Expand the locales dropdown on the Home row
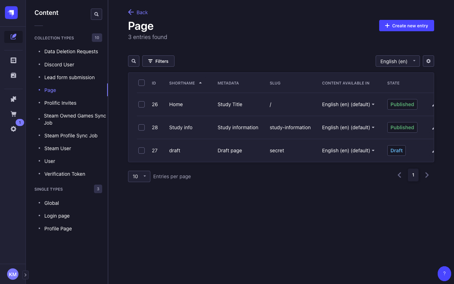This screenshot has width=454, height=284. coord(373,104)
